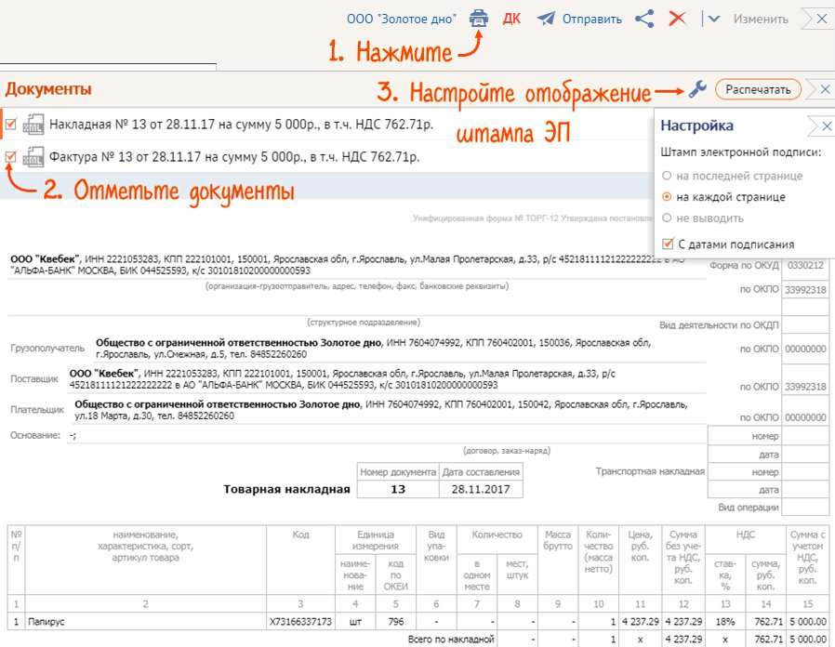The height and width of the screenshot is (647, 835).
Task: Click the Всего по накладной total label
Action: coord(451,639)
